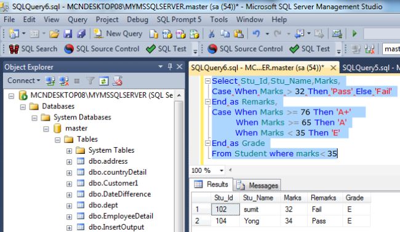Pin the Object Explorer panel
This screenshot has height=232, width=400.
[x=170, y=67]
